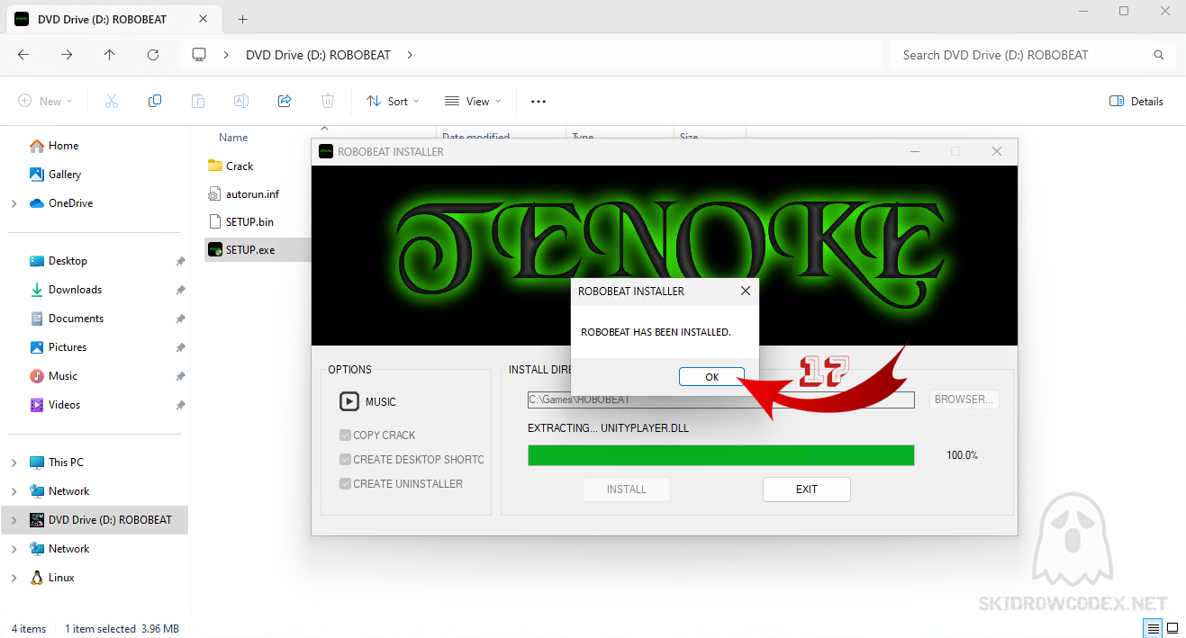Select Linux in the navigation pane
The width and height of the screenshot is (1186, 638).
click(61, 578)
